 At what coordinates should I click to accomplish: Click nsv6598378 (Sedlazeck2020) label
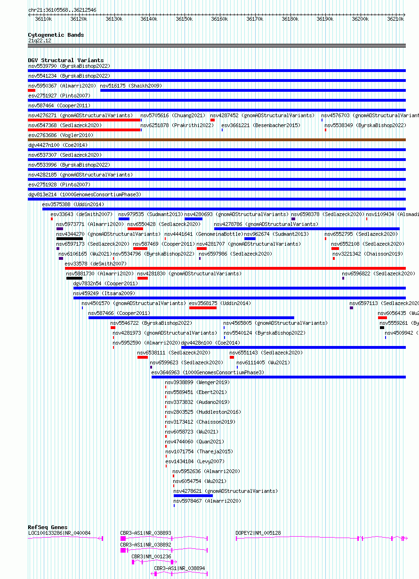[x=328, y=214]
